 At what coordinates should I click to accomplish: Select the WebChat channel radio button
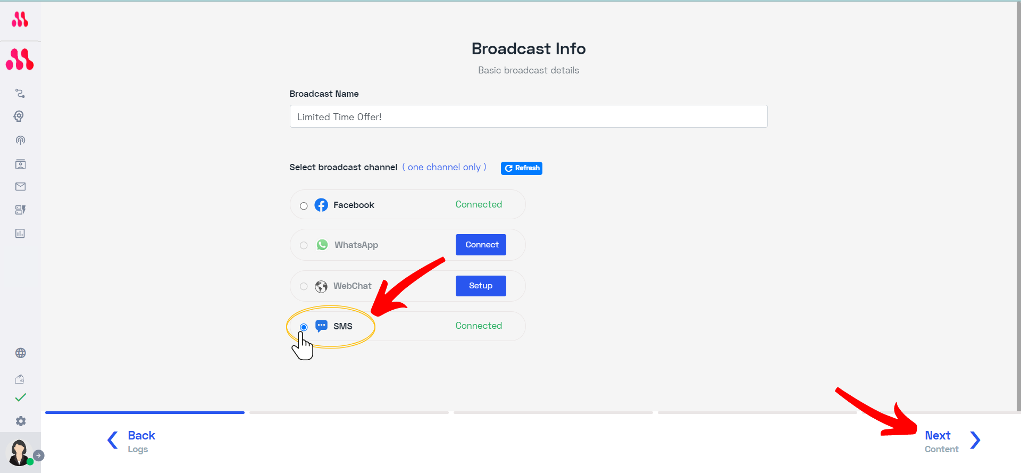click(x=304, y=286)
